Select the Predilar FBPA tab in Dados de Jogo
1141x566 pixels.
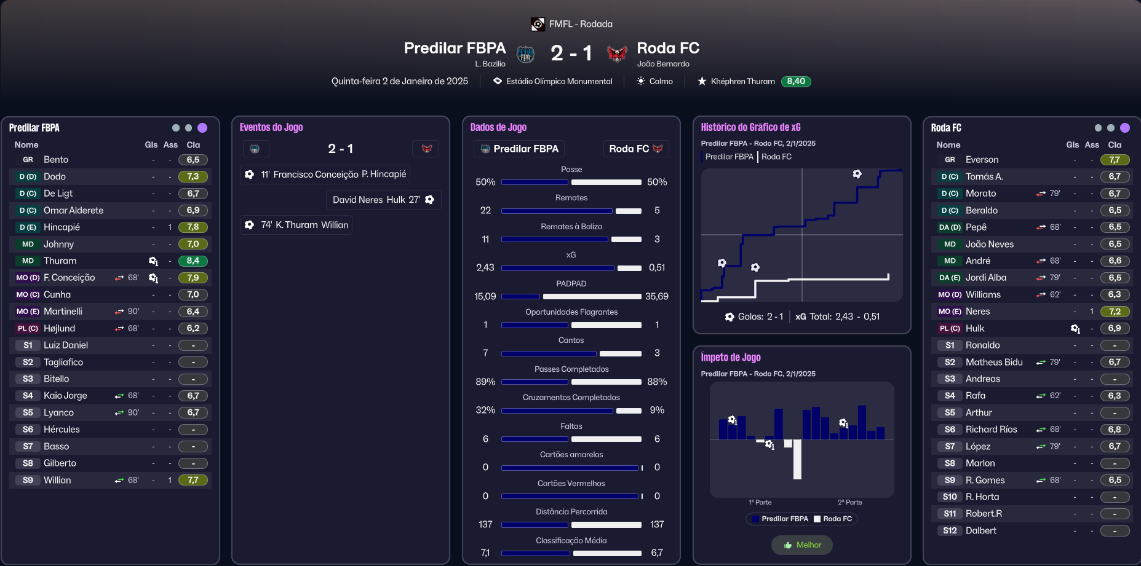pos(519,149)
